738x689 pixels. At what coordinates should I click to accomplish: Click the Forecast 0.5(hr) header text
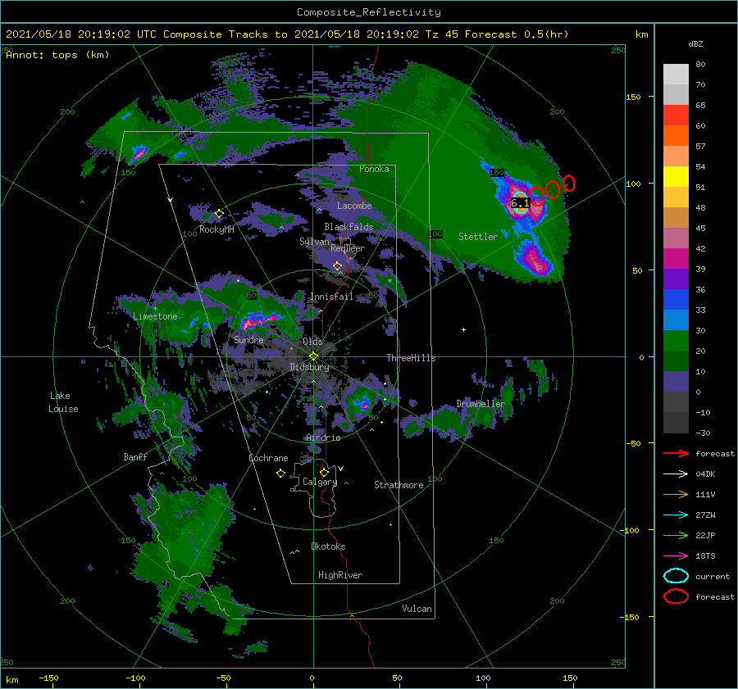[x=517, y=34]
